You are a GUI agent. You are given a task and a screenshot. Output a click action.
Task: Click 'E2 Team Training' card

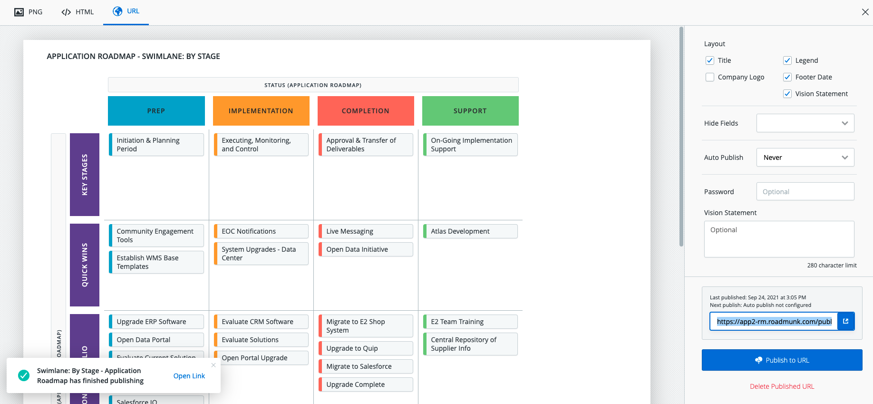click(470, 322)
